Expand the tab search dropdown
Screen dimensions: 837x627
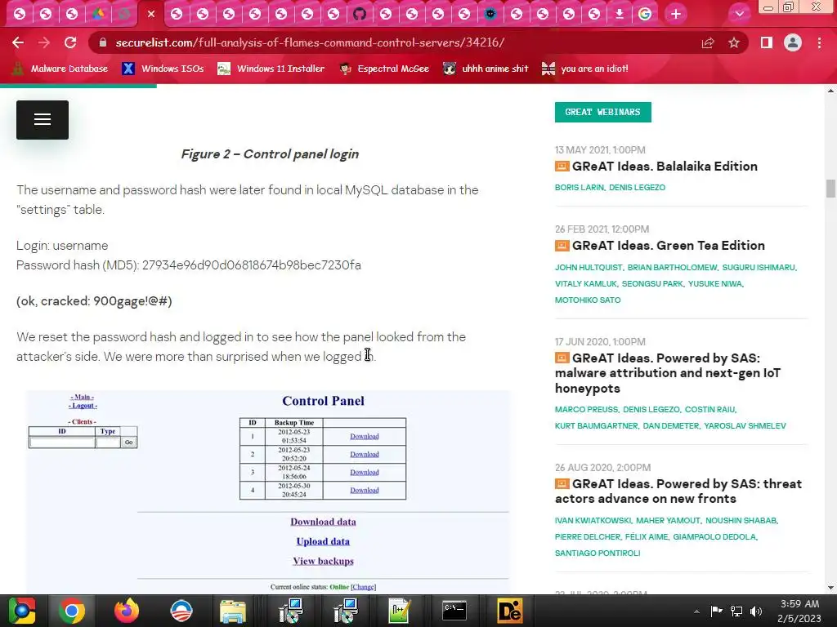tap(739, 14)
